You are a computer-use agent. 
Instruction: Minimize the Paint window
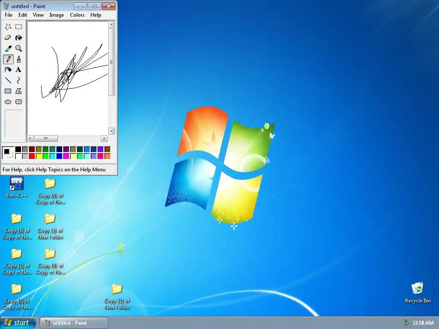[80, 6]
